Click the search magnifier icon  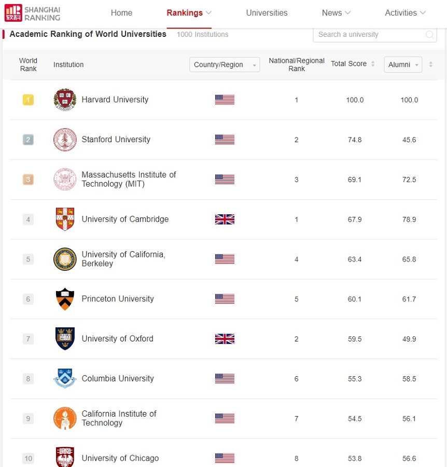pos(429,35)
